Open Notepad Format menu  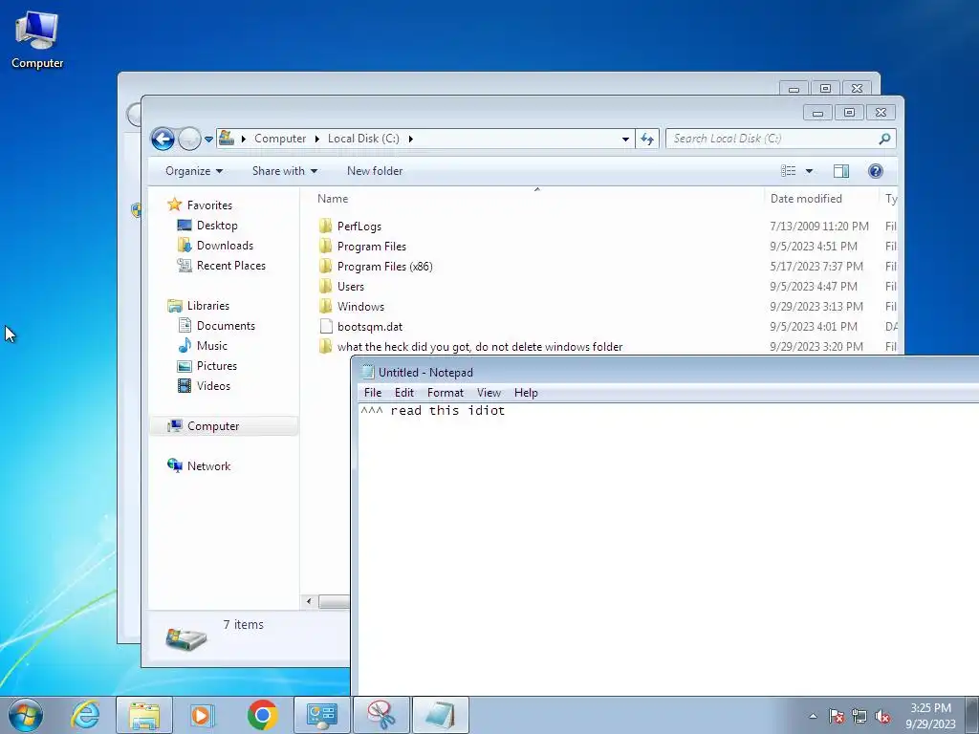coord(446,393)
